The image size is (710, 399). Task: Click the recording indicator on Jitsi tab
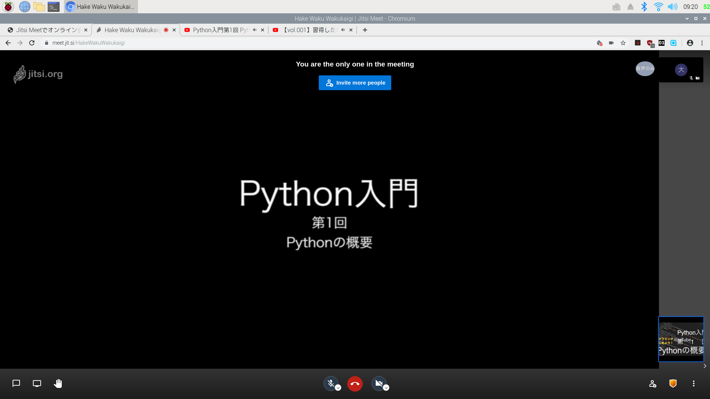click(166, 30)
